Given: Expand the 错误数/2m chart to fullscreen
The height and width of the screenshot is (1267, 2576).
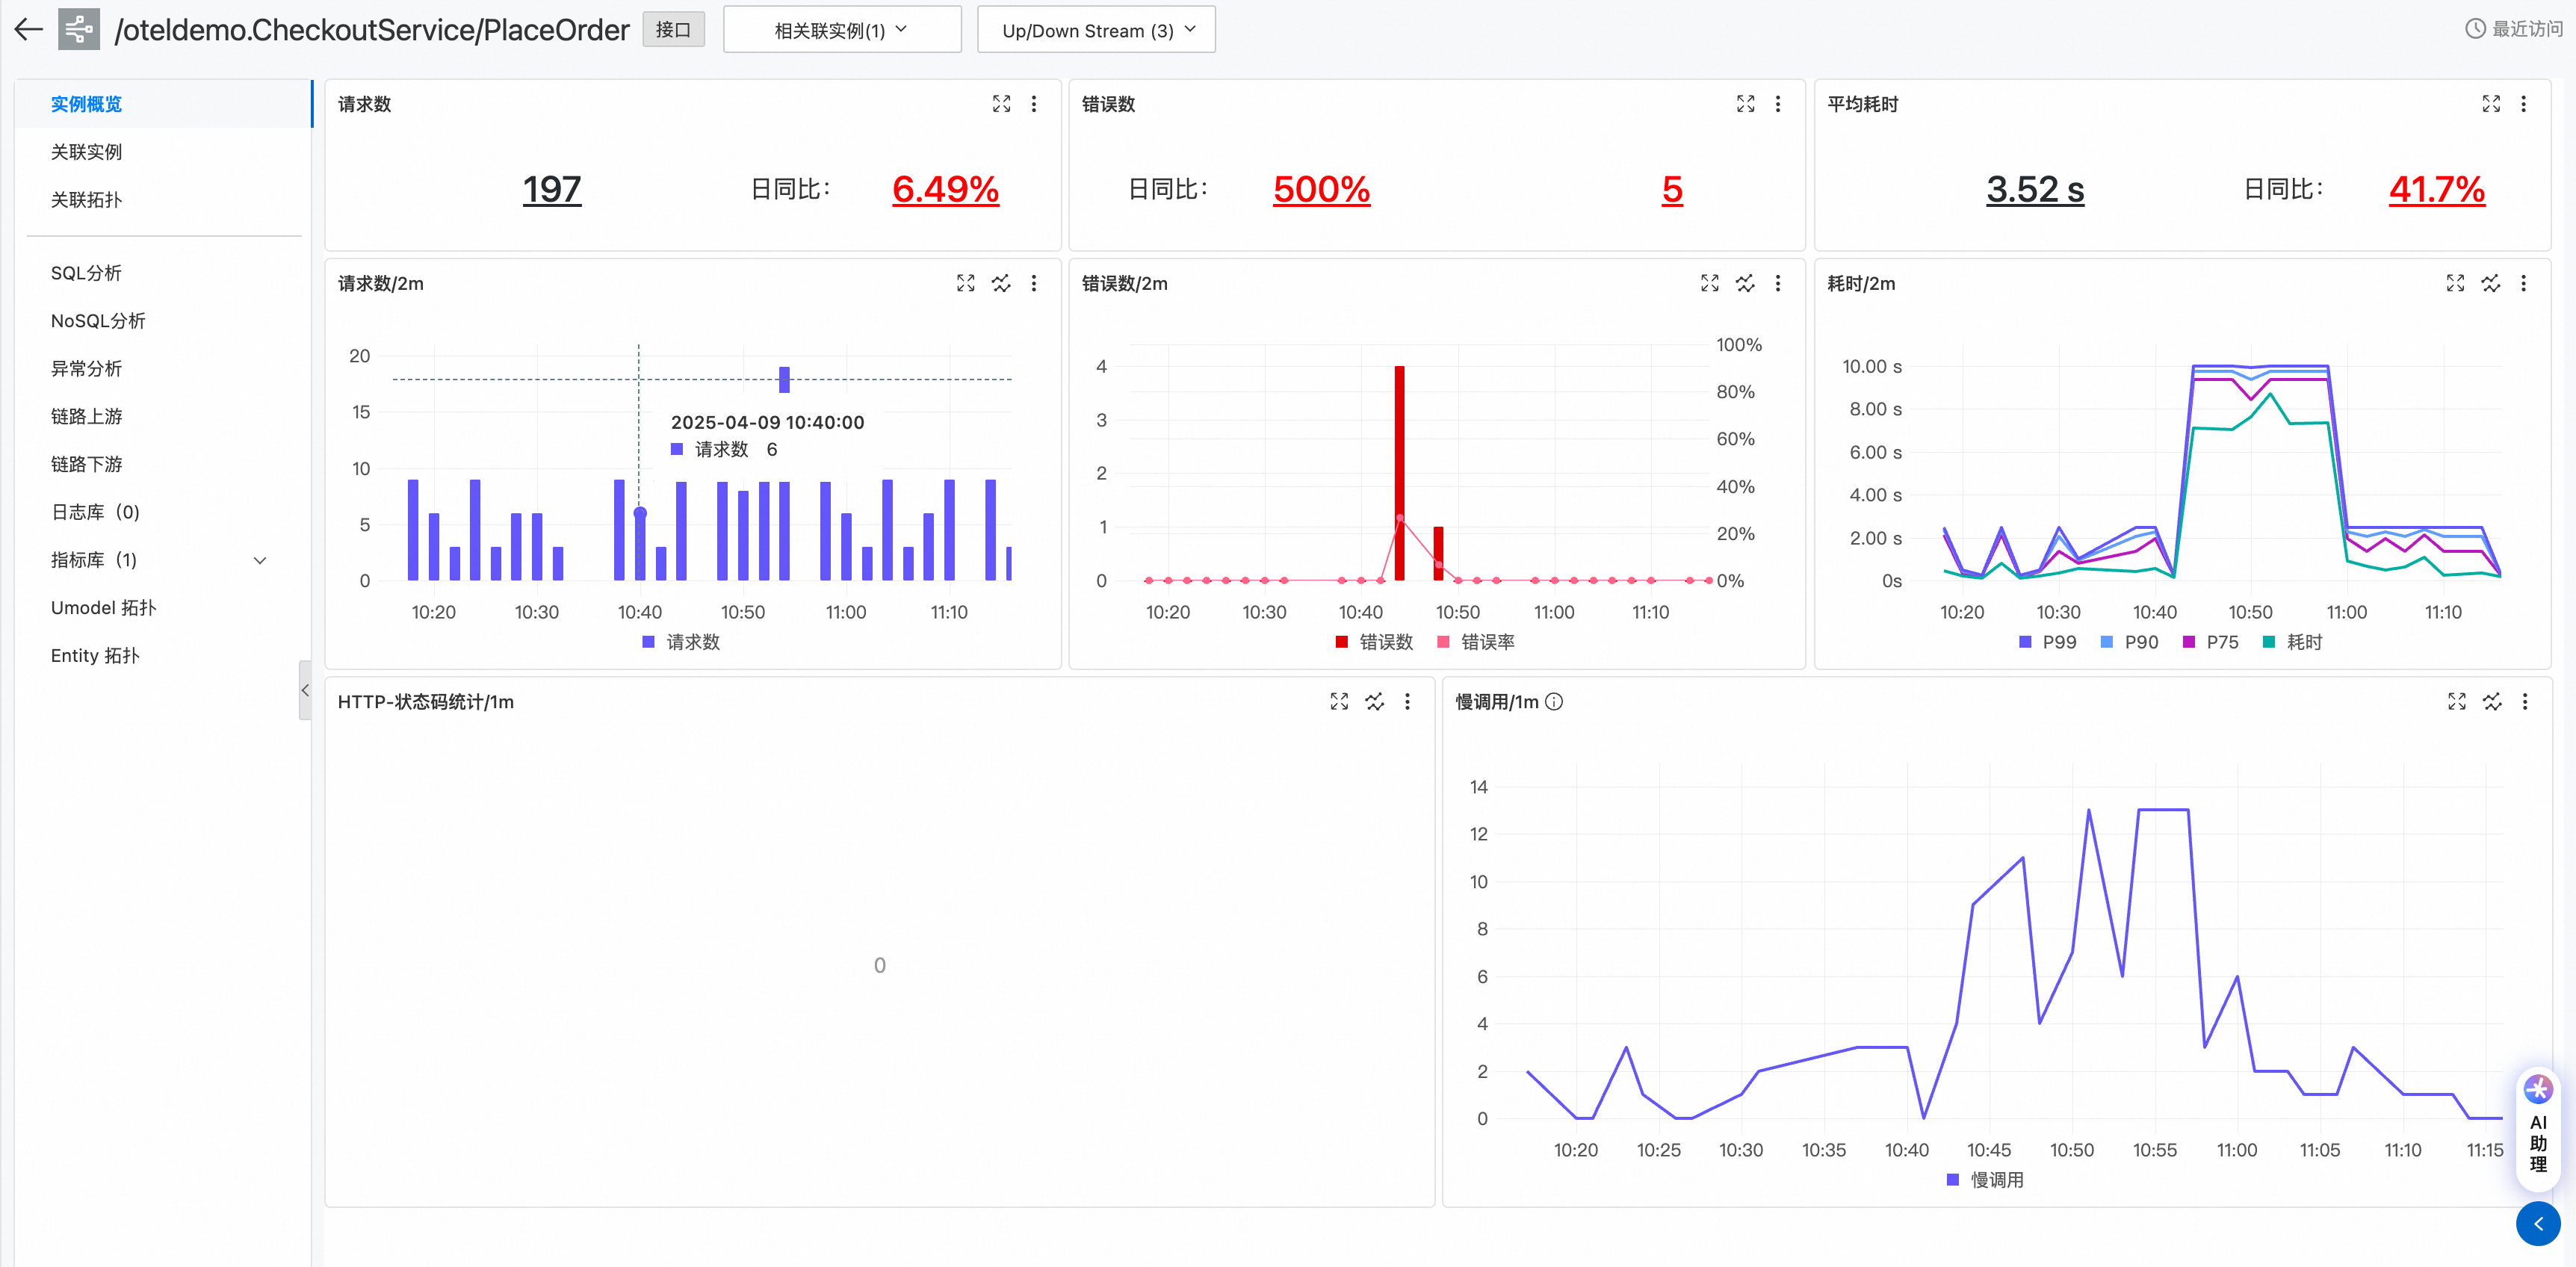Looking at the screenshot, I should click(x=1710, y=284).
